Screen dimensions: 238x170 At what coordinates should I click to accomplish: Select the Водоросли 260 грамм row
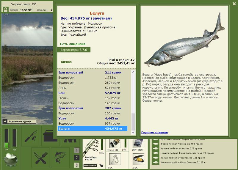coord(93,83)
